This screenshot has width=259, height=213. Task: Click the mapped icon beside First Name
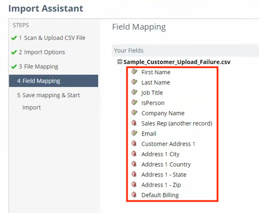(134, 72)
